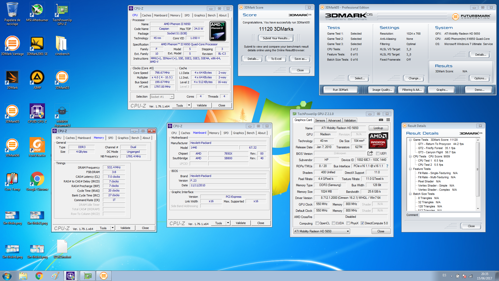Viewport: 499px width, 281px height.
Task: Collapse the Batch Size Tests tree node
Action: [x=410, y=194]
